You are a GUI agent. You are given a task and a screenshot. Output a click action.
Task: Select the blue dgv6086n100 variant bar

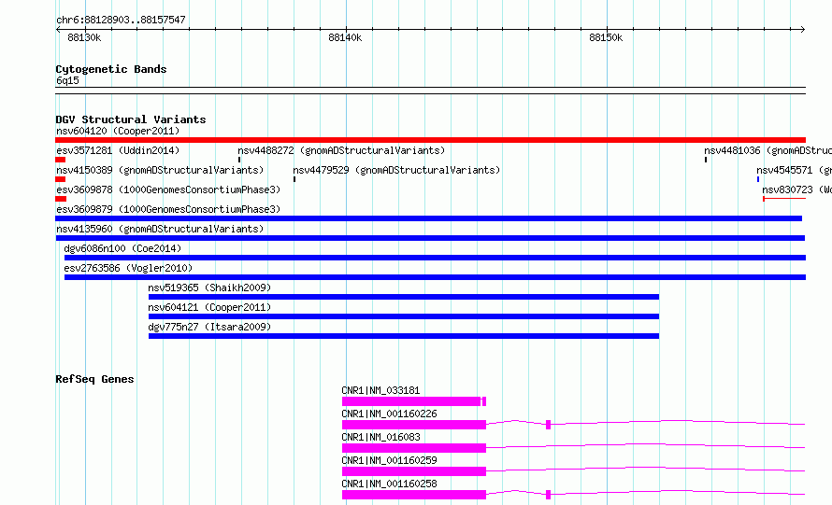pyautogui.click(x=435, y=258)
